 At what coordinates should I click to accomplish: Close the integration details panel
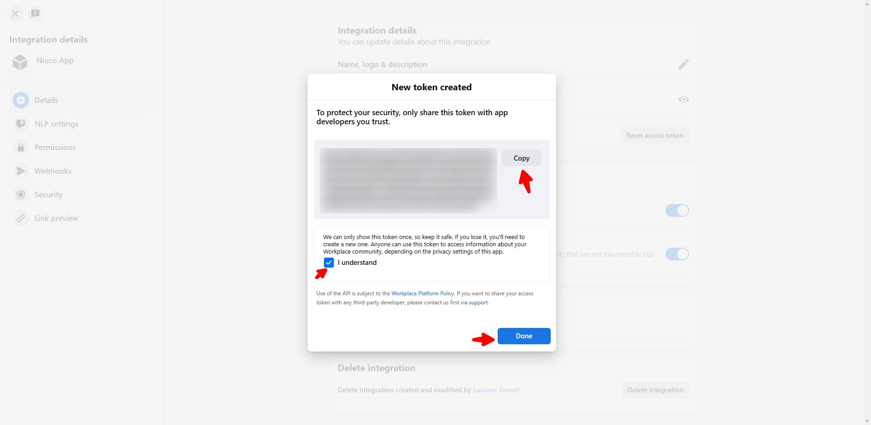15,14
